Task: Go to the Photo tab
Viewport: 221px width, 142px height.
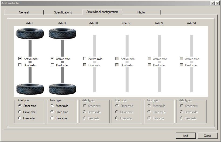Action: pos(141,12)
